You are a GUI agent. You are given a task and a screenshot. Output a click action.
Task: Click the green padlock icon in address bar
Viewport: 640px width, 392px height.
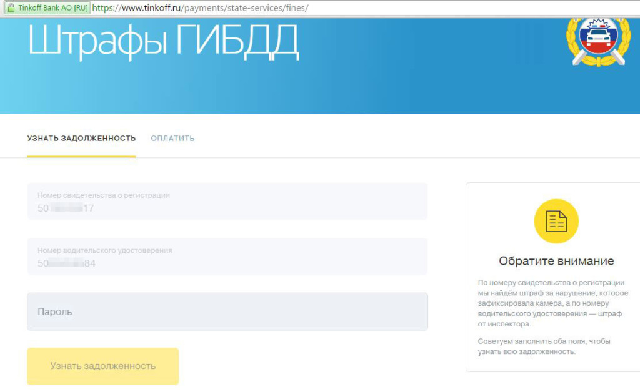pyautogui.click(x=10, y=9)
